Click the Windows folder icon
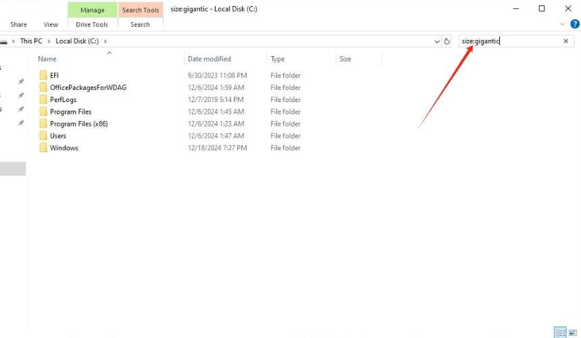Viewport: 581px width, 338px height. point(43,148)
